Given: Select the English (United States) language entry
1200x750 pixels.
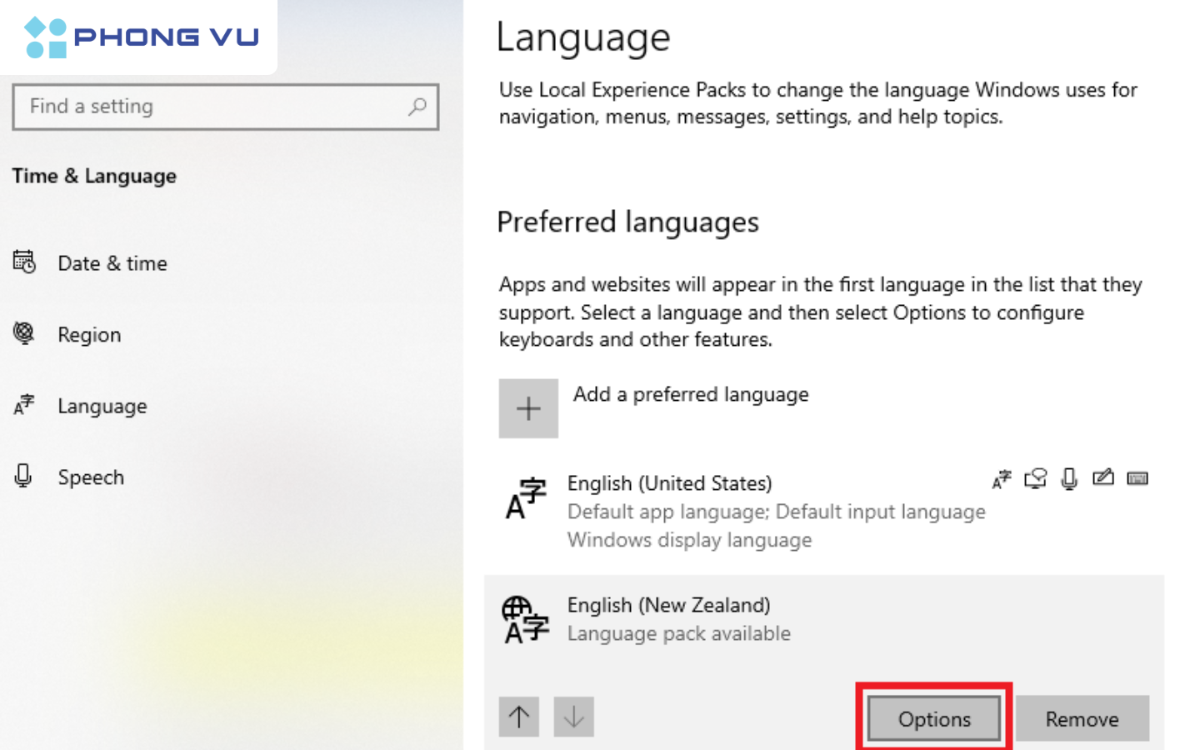Looking at the screenshot, I should coord(824,512).
